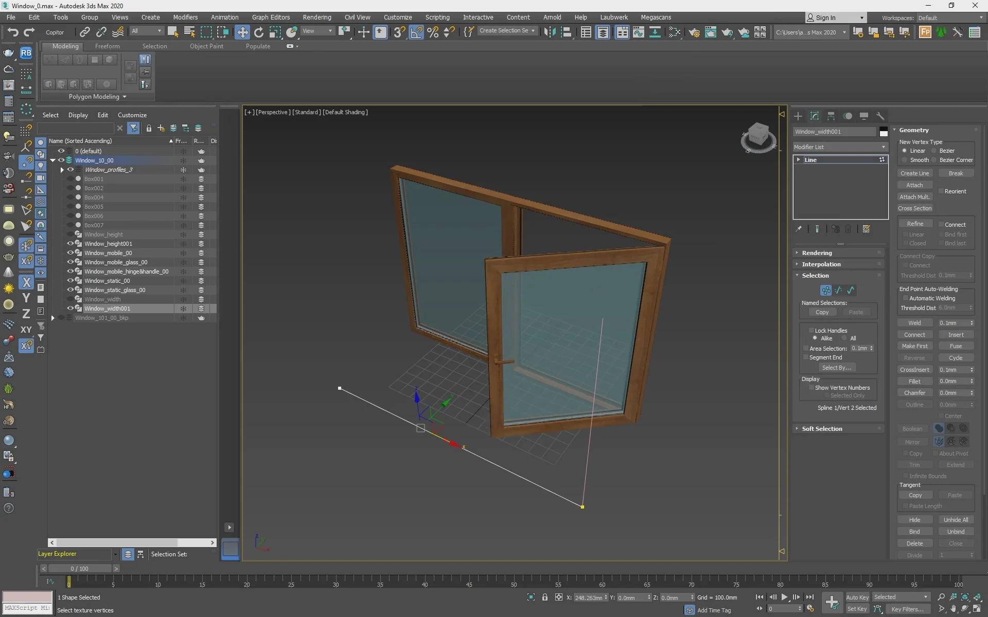Go to the end frame

pyautogui.click(x=809, y=597)
